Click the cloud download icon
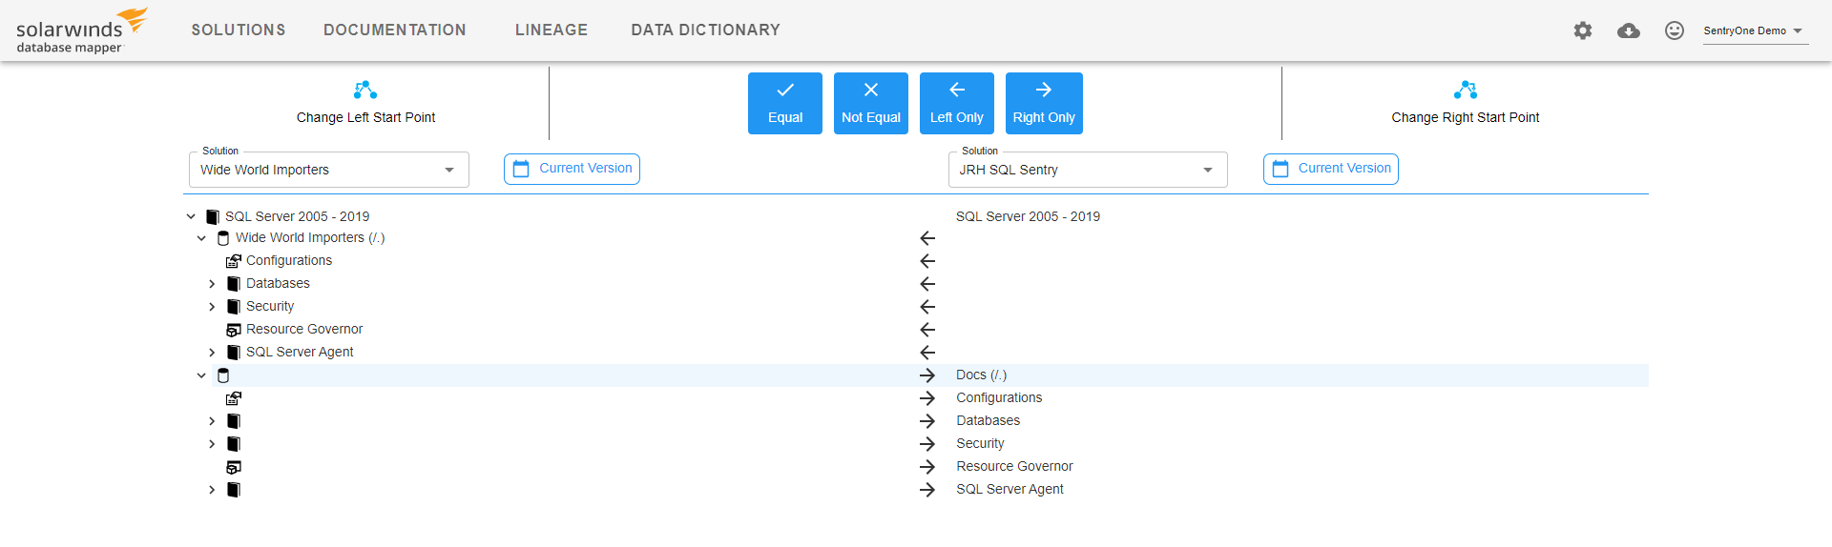Screen dimensions: 1832x547 pos(1629,30)
